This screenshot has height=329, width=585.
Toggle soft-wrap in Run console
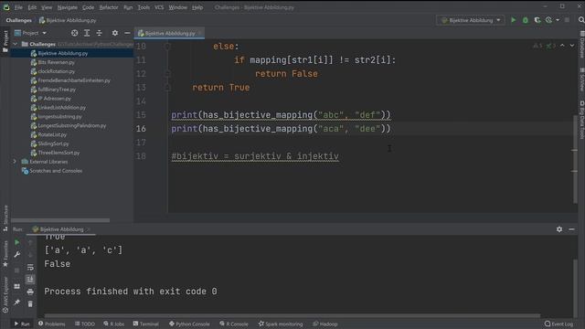tap(30, 267)
